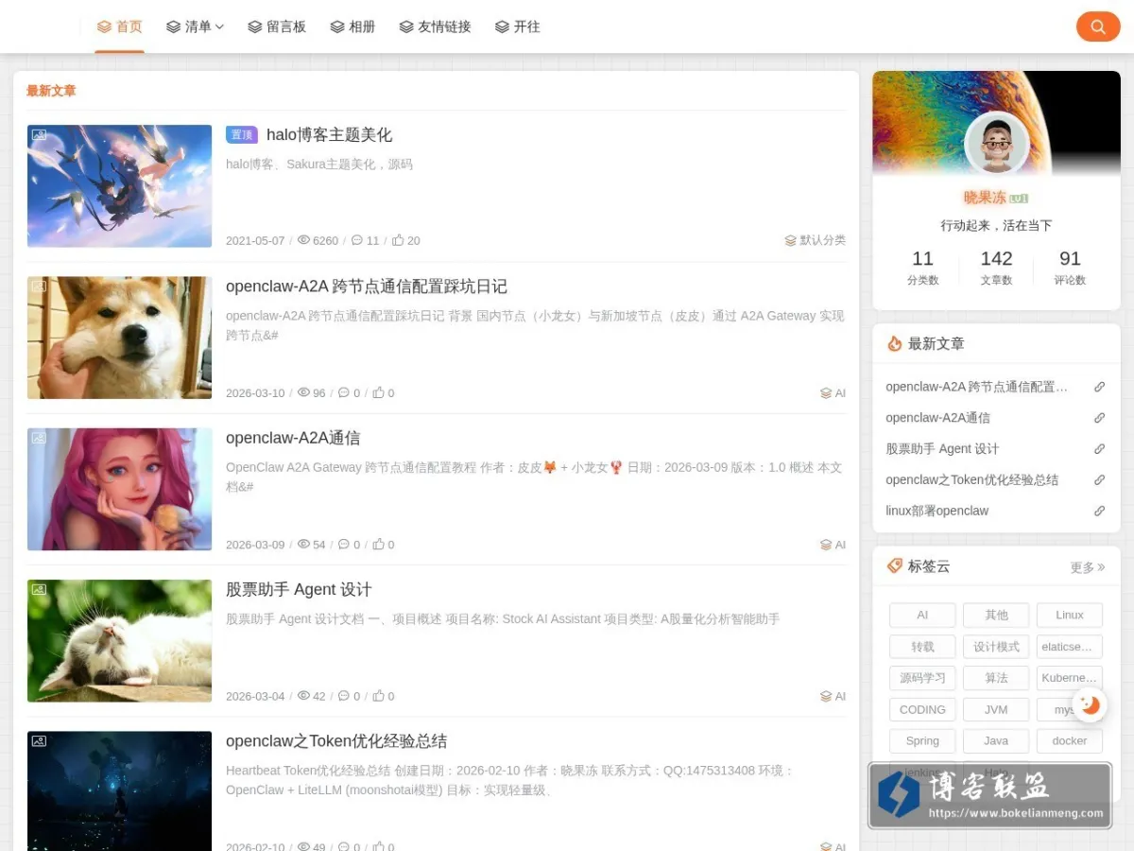Toggle dark mode moon button
The width and height of the screenshot is (1134, 851).
pos(1091,704)
